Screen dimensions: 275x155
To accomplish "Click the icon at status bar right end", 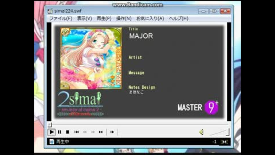I will coord(224,142).
